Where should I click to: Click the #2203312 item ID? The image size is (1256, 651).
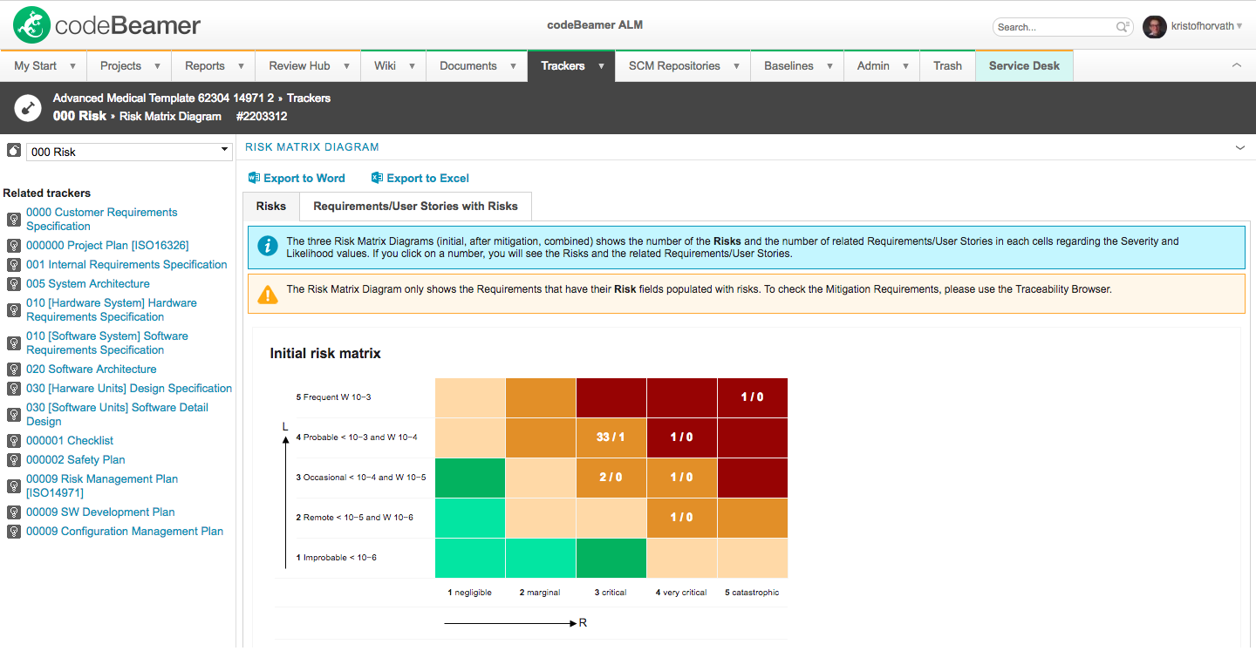pyautogui.click(x=262, y=117)
